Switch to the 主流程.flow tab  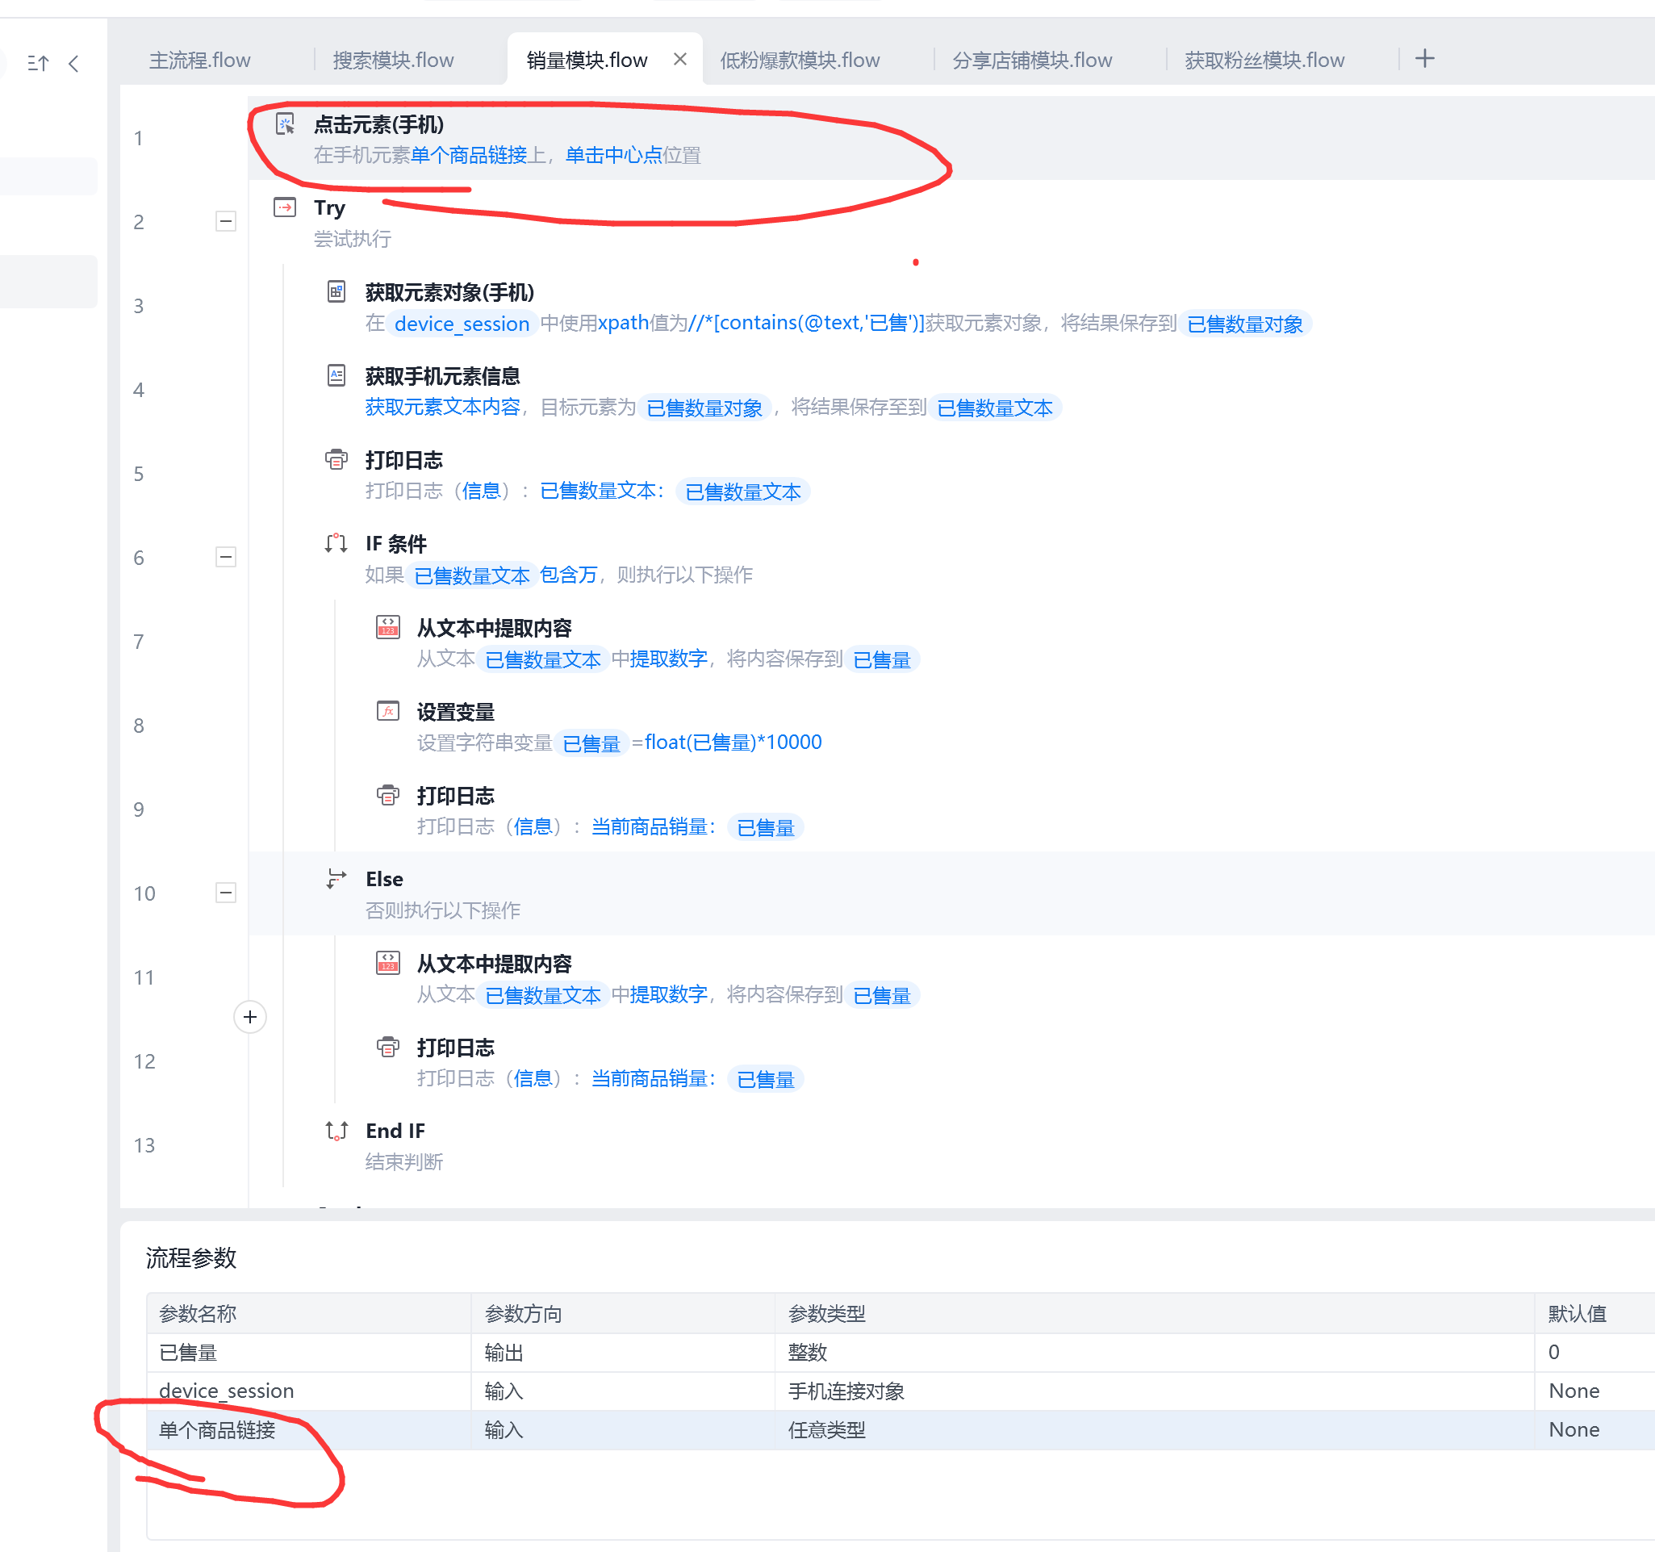200,60
